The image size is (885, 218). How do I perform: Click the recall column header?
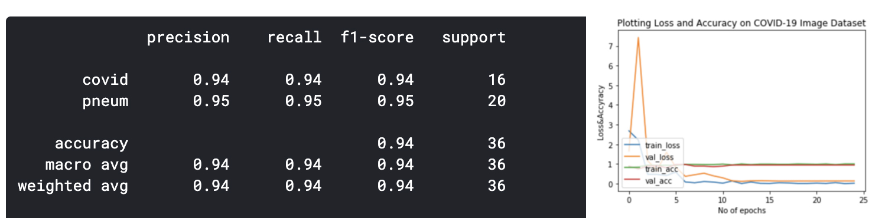(294, 38)
